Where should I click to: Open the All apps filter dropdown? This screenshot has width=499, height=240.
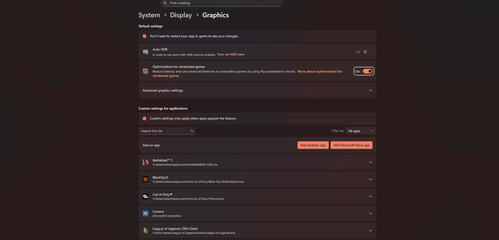point(361,131)
